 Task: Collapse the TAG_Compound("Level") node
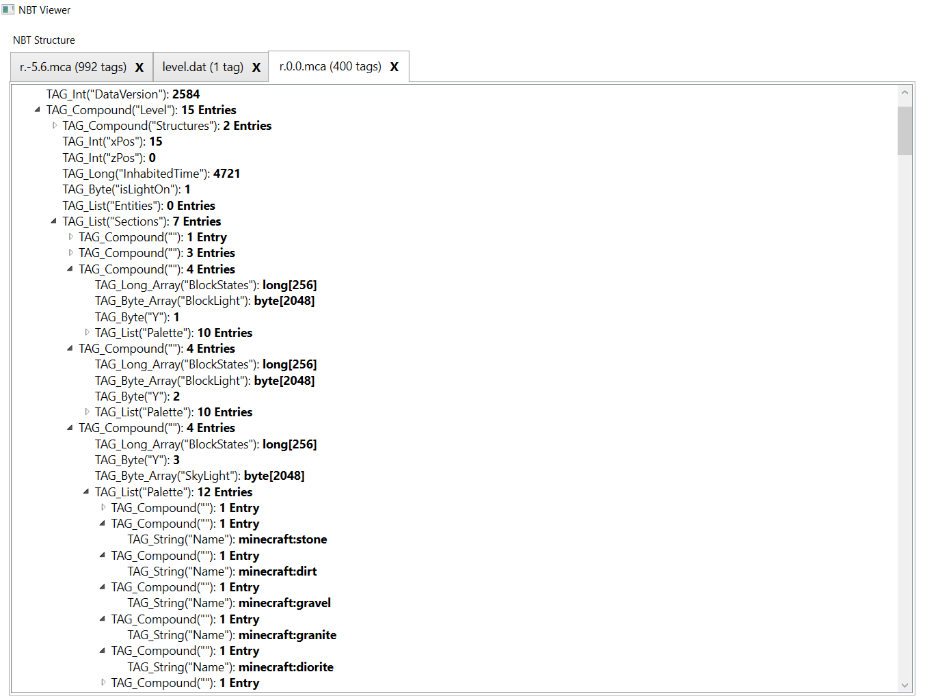(38, 110)
